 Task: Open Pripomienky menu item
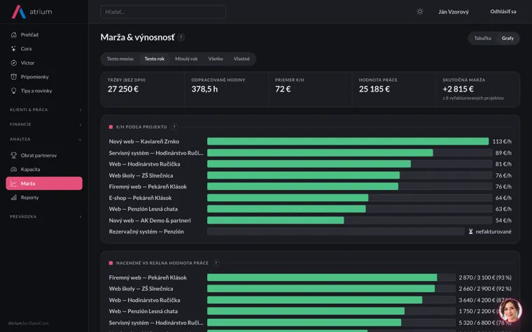[44, 77]
